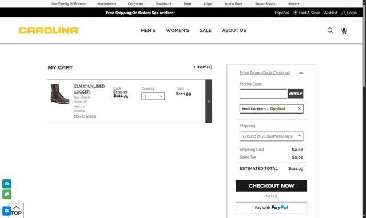Screen dimensions: 366x218
Task: Click the Enter Promo Code (Optional) link
Action: click(264, 73)
